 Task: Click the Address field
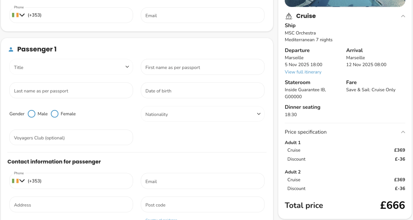[x=71, y=204]
